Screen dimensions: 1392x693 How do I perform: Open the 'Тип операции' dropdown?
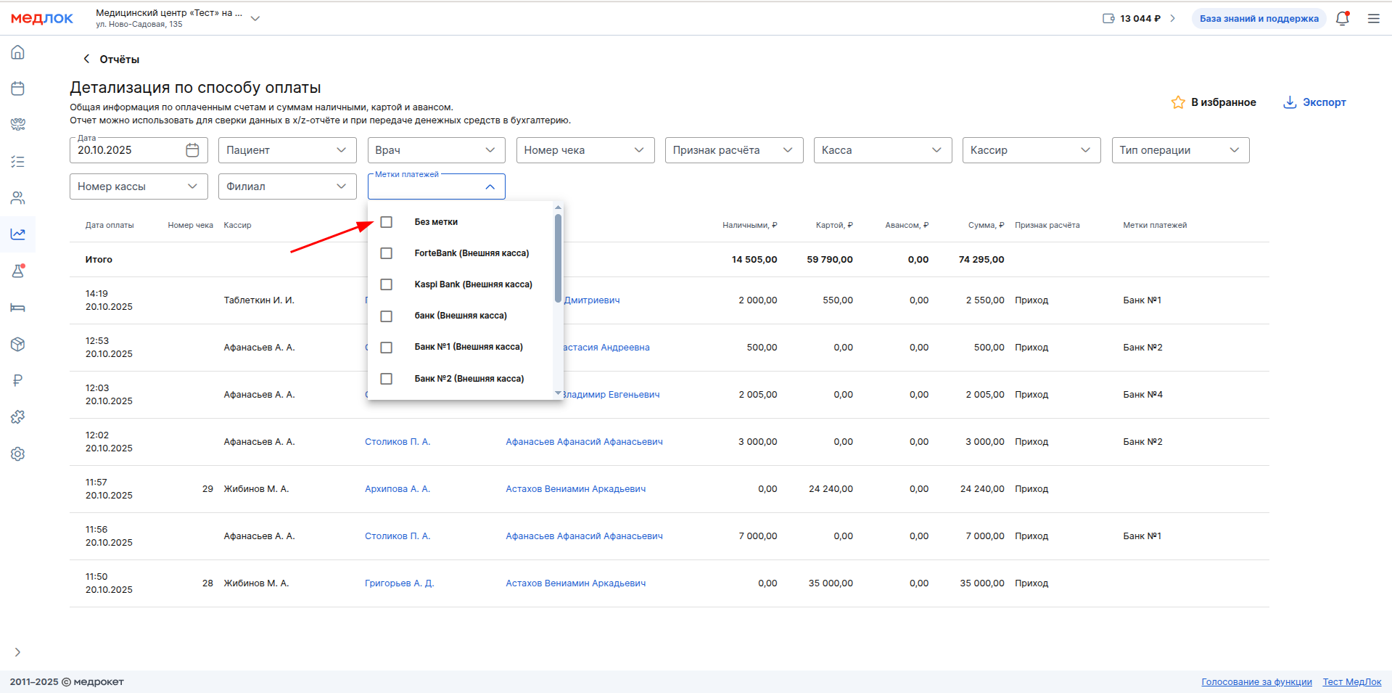pos(1179,150)
